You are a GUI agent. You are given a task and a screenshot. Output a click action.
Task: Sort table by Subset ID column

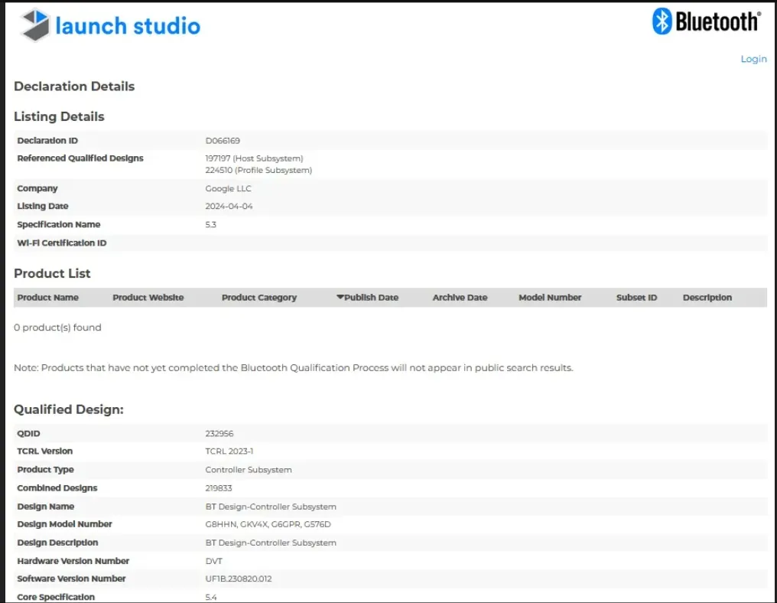(x=637, y=298)
